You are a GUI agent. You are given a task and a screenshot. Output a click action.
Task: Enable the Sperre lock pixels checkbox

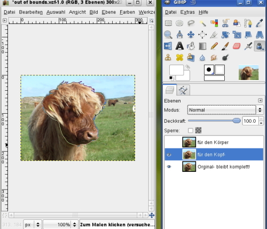pos(191,130)
